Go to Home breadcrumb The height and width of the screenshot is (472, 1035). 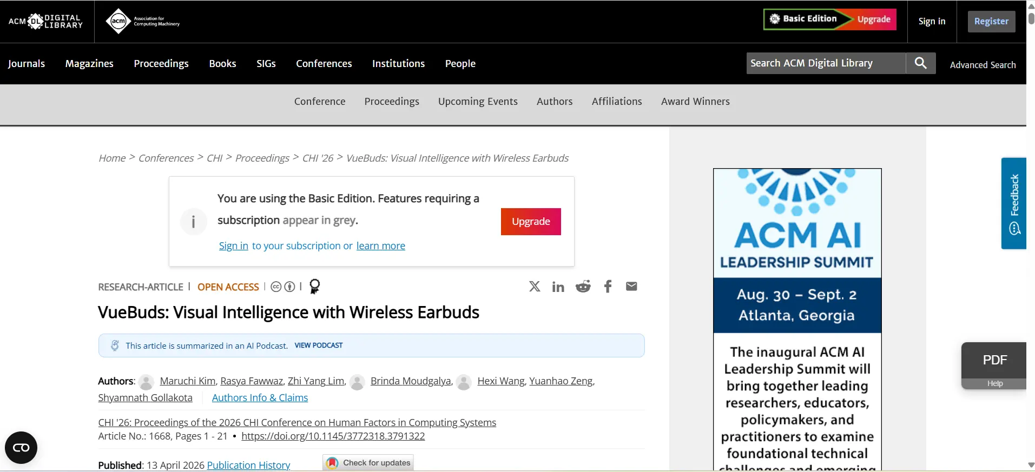112,158
